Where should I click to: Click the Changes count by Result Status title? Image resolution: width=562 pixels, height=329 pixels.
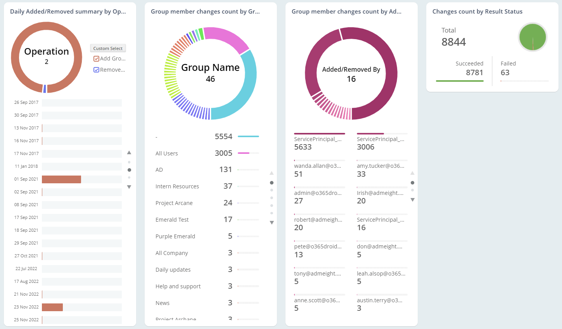[477, 11]
